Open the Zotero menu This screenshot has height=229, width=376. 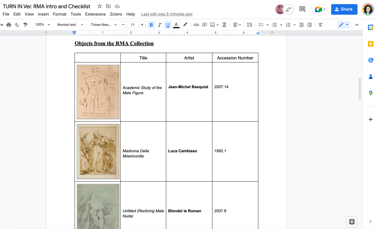tap(116, 14)
